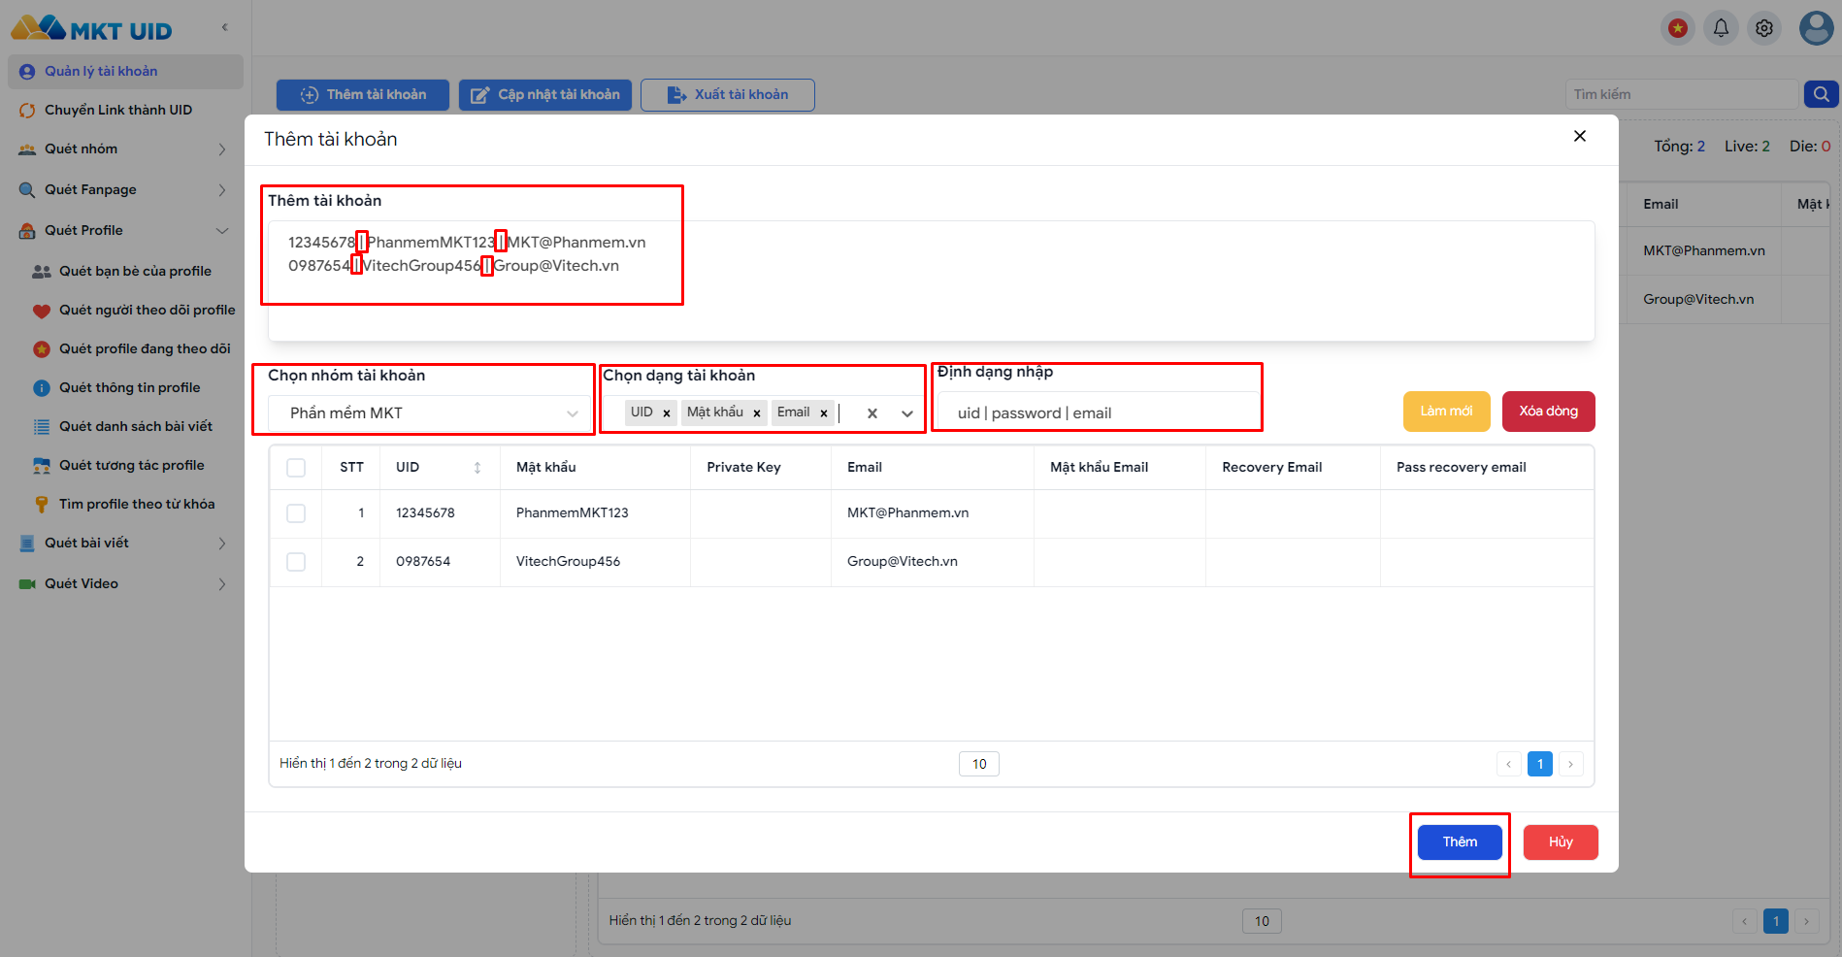Image resolution: width=1842 pixels, height=957 pixels.
Task: Close the Thêm tài khoản dialog
Action: (1580, 136)
